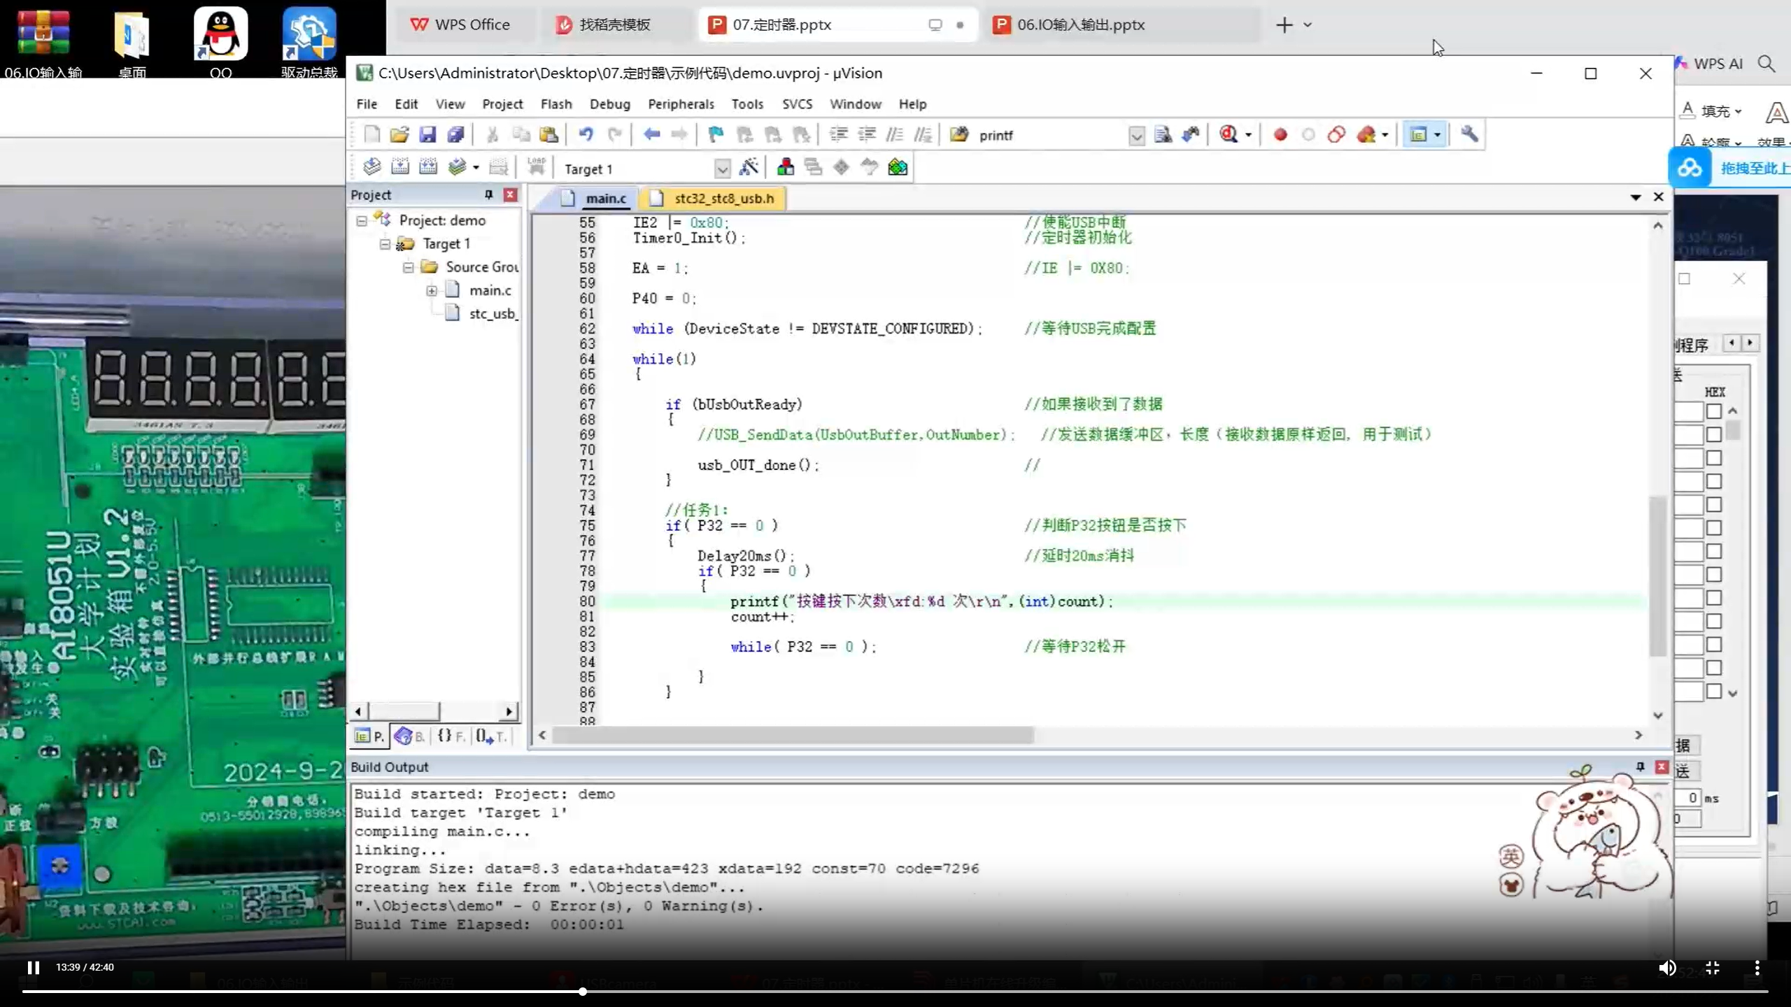This screenshot has height=1007, width=1791.
Task: Open the Configuration wrench icon
Action: pos(1469,134)
